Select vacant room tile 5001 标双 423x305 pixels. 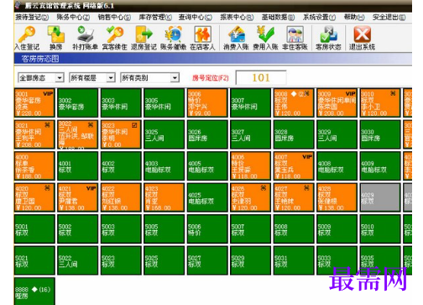[34, 229]
